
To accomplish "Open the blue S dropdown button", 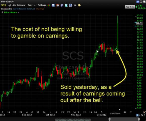I will (x=138, y=2).
